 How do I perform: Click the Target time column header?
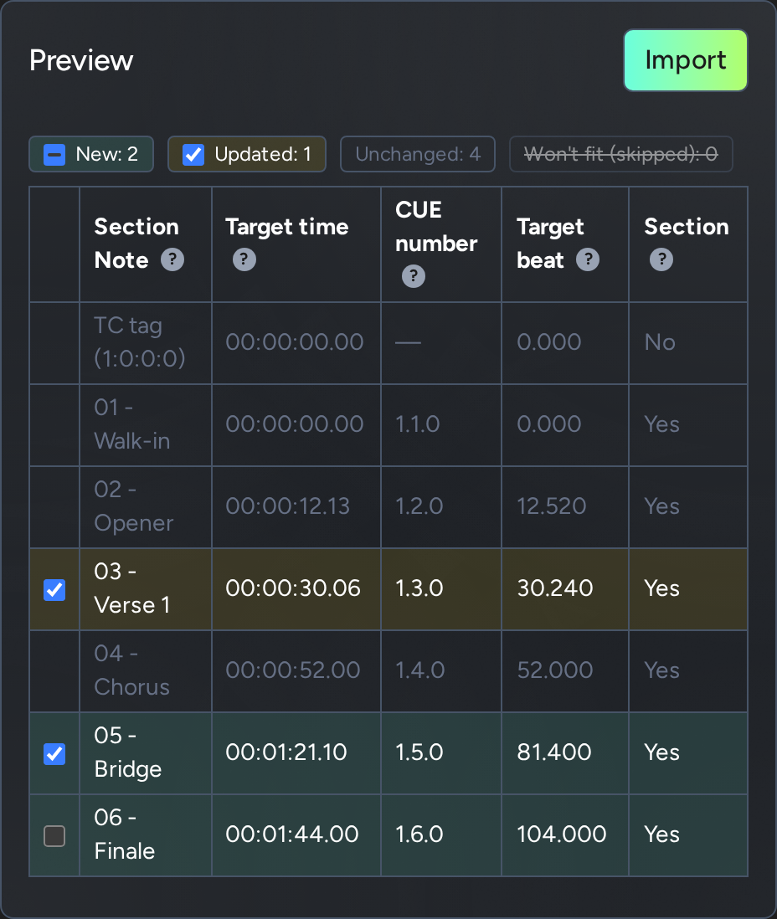tap(296, 244)
